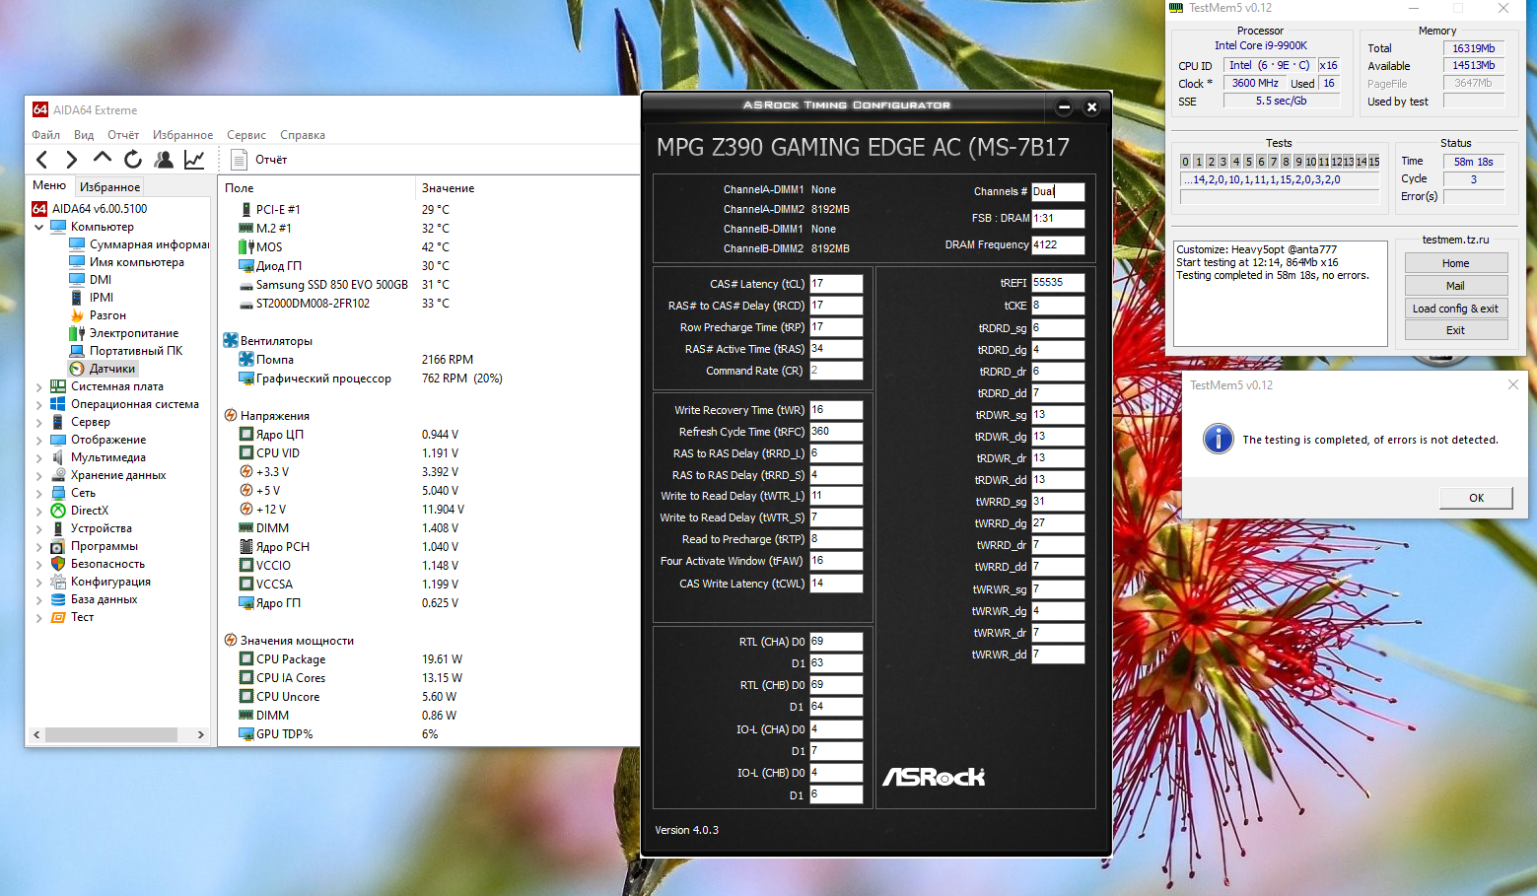The image size is (1537, 896).
Task: Click the Поле column header
Action: click(240, 188)
